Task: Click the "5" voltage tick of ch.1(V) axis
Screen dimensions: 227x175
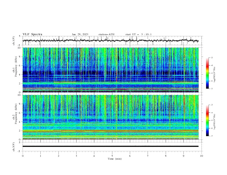Action: point(20,36)
